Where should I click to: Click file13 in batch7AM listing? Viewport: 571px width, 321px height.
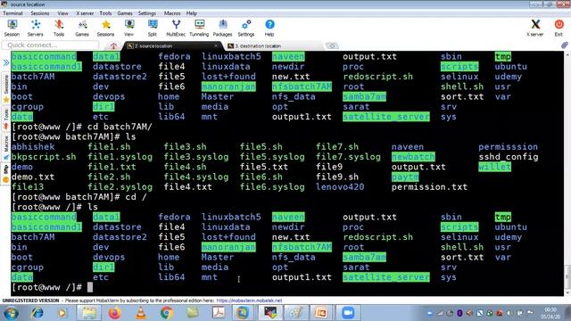coord(28,187)
